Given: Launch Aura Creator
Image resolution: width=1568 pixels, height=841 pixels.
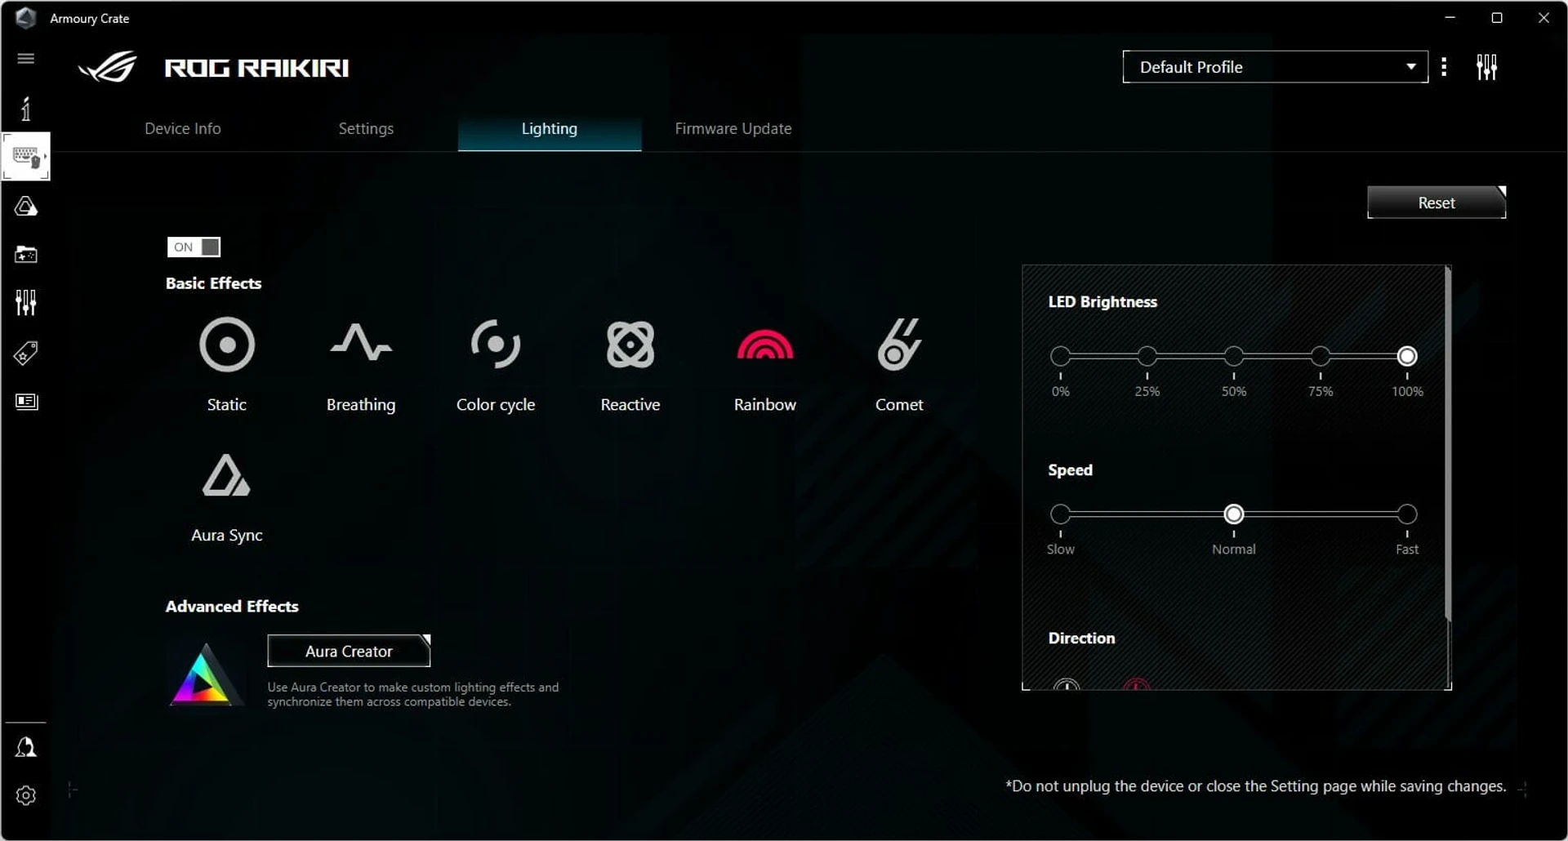Looking at the screenshot, I should coord(349,651).
